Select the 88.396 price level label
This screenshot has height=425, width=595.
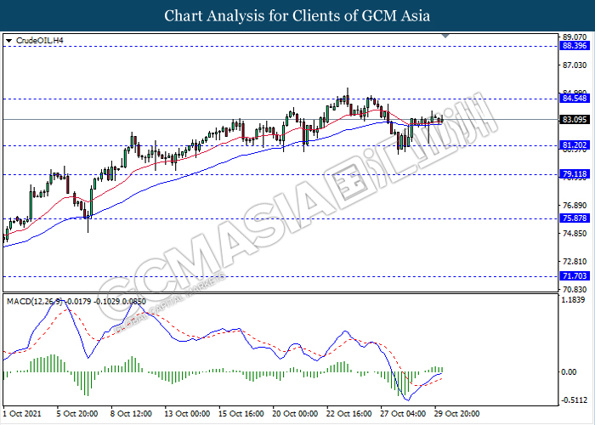tap(575, 46)
